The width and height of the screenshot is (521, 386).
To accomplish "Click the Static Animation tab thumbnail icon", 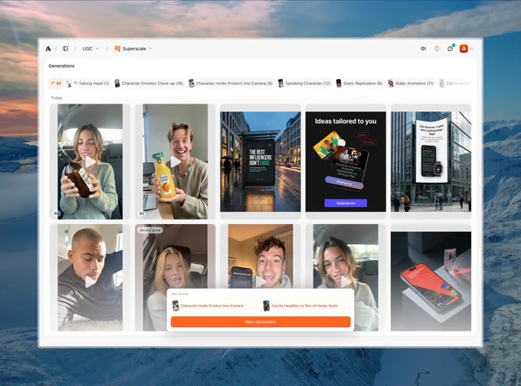I will (x=391, y=83).
